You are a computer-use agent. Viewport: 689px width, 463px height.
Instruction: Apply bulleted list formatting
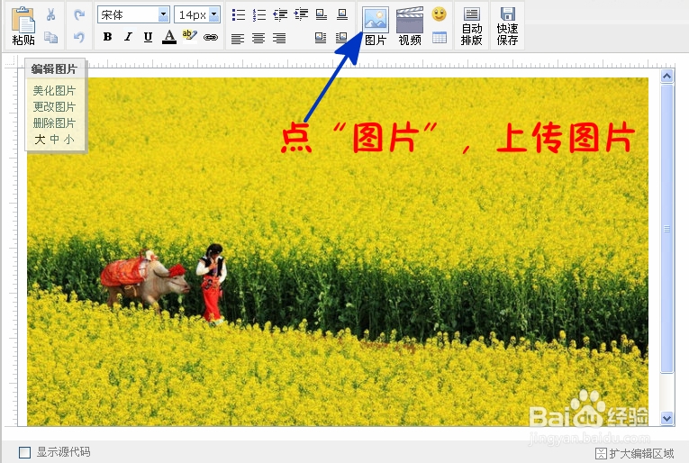(238, 15)
